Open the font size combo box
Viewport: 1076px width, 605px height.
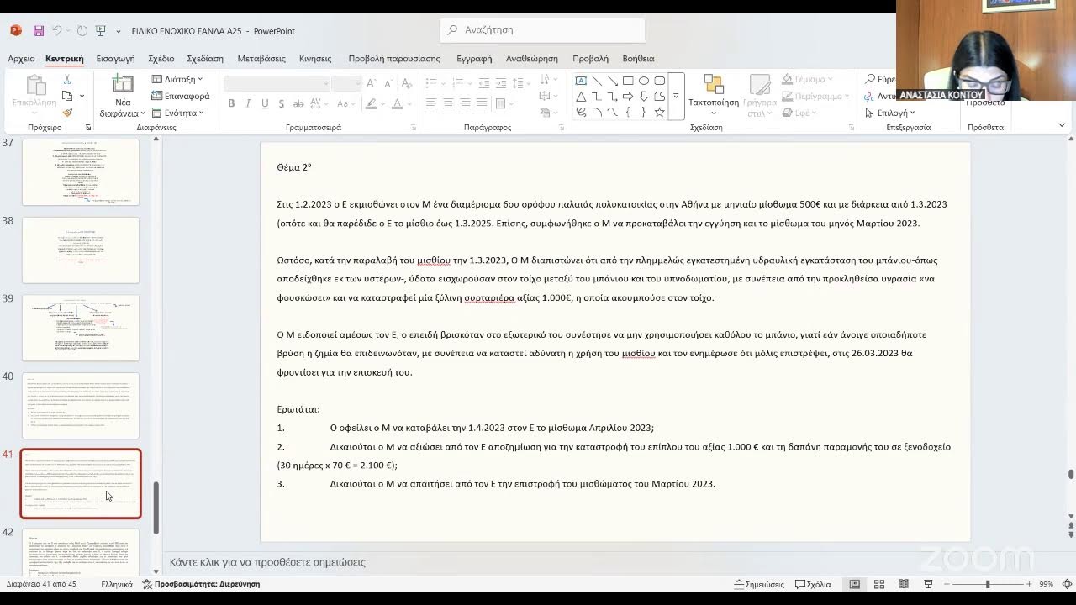tap(346, 83)
